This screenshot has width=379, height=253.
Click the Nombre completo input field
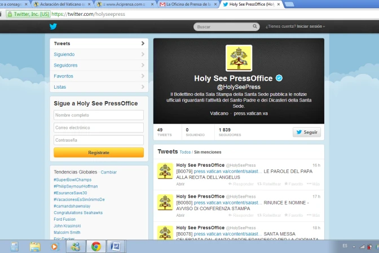tap(99, 115)
